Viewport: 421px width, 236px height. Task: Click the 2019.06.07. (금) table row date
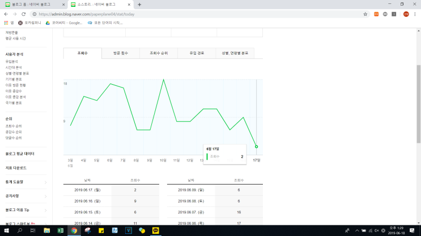191,212
